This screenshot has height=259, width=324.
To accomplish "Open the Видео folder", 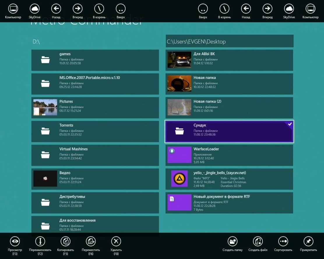I will pyautogui.click(x=95, y=179).
